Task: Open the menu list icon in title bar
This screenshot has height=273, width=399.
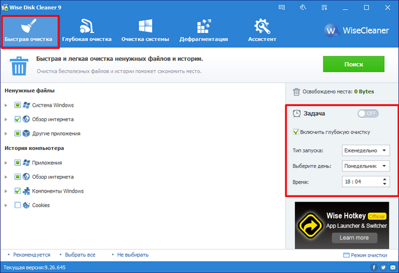Action: pos(324,7)
